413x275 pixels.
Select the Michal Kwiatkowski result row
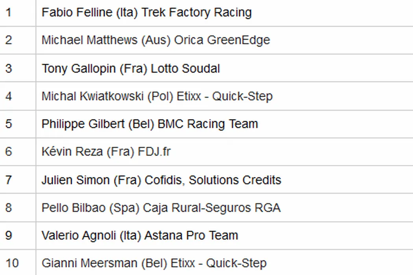click(x=157, y=96)
